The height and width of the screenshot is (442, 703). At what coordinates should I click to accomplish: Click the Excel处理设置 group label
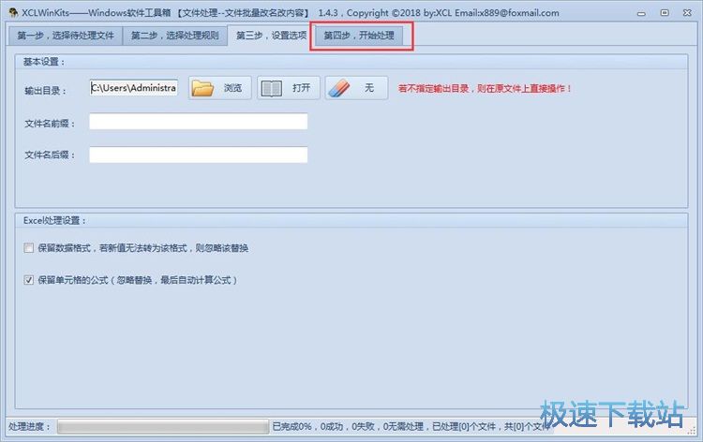click(54, 220)
